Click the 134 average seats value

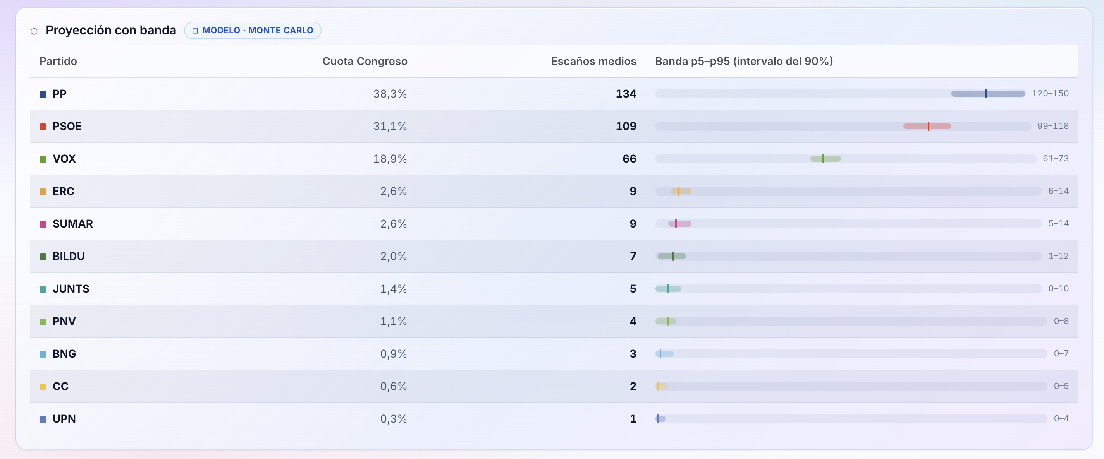(626, 94)
